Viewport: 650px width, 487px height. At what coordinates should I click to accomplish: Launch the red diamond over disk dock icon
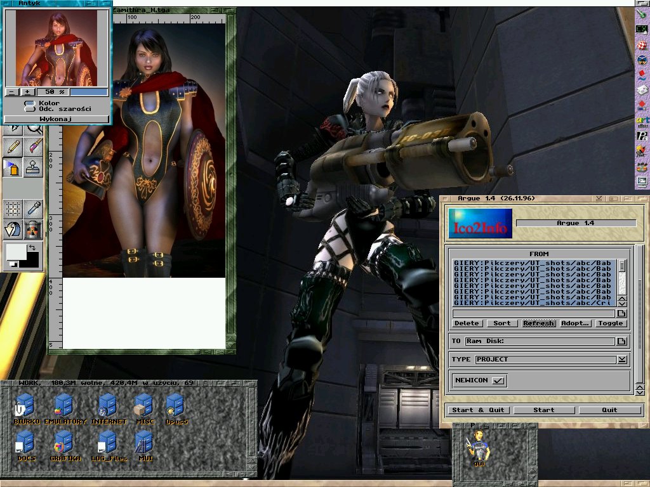[x=642, y=105]
